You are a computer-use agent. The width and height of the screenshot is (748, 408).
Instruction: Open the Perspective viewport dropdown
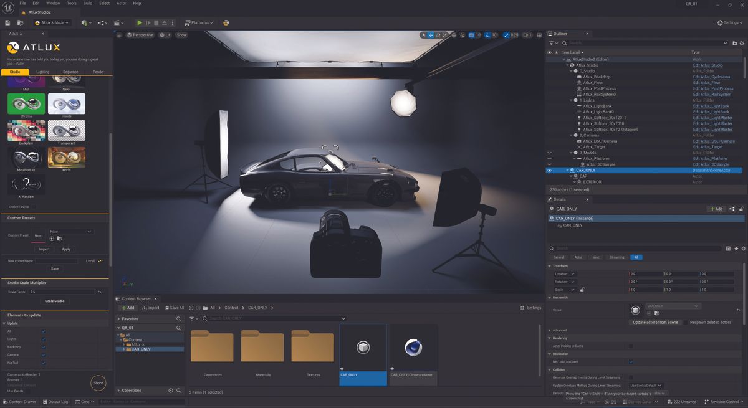140,35
